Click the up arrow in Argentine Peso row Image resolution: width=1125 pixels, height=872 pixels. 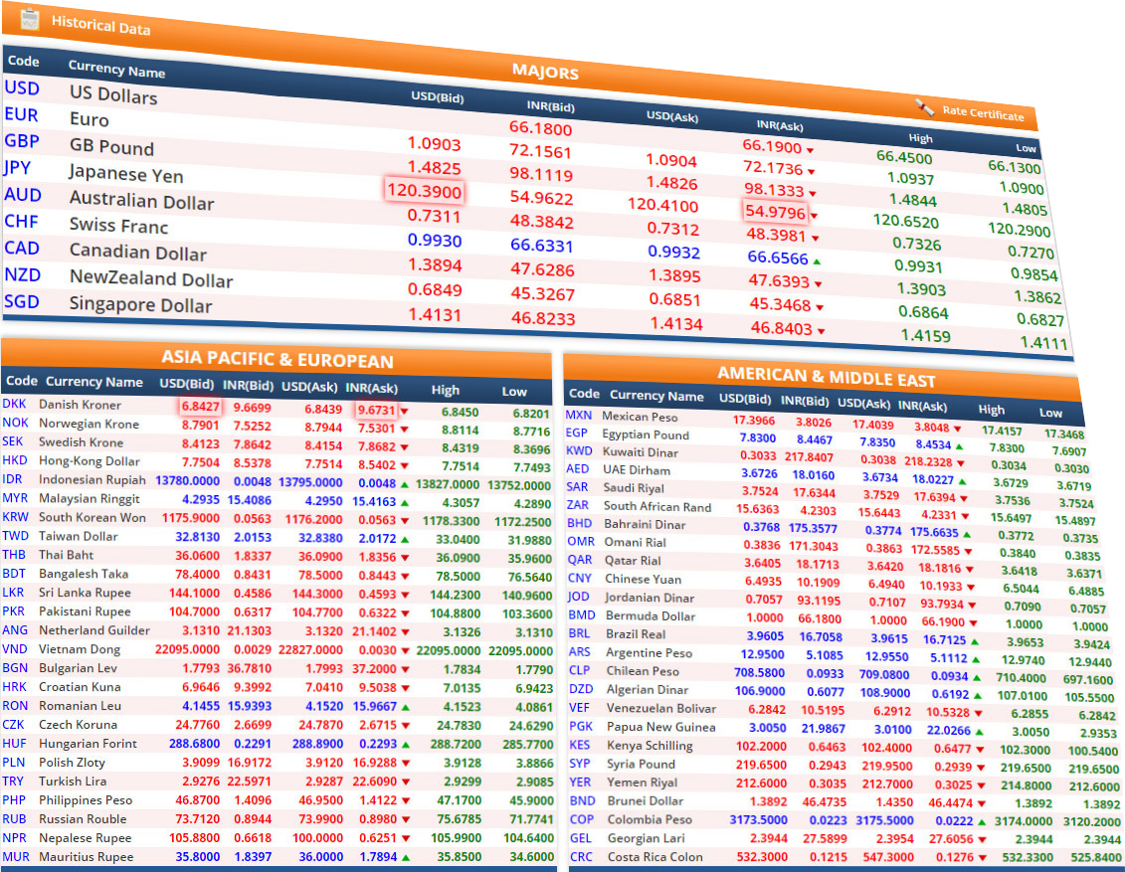(x=976, y=659)
